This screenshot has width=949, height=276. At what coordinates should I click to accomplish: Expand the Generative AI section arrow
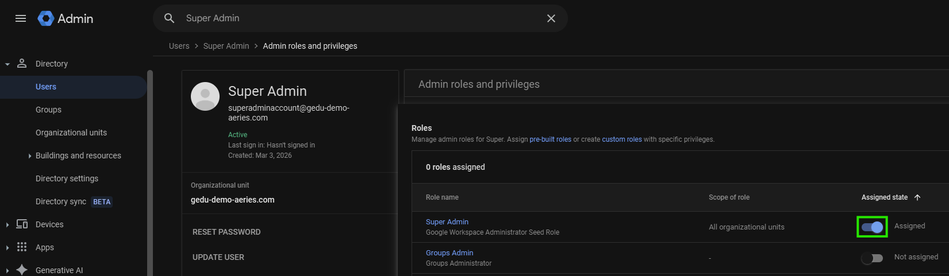(x=7, y=270)
